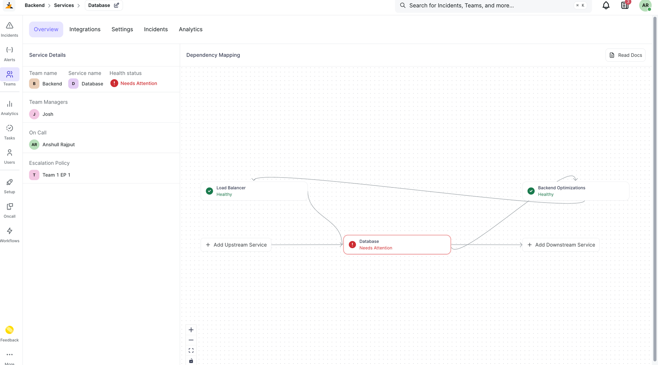Expand the More sidebar options
Screen dimensions: 658x365
(x=10, y=355)
